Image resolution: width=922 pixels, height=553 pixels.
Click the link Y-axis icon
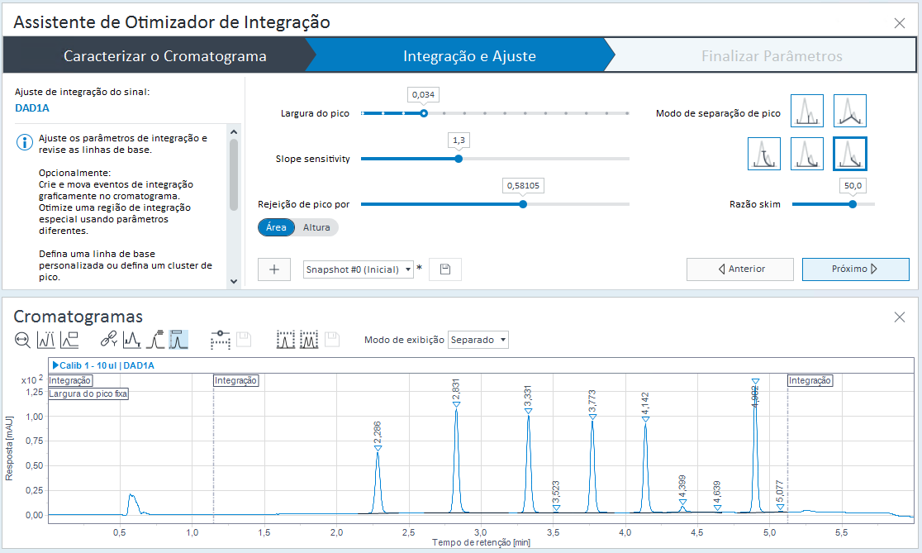point(109,340)
